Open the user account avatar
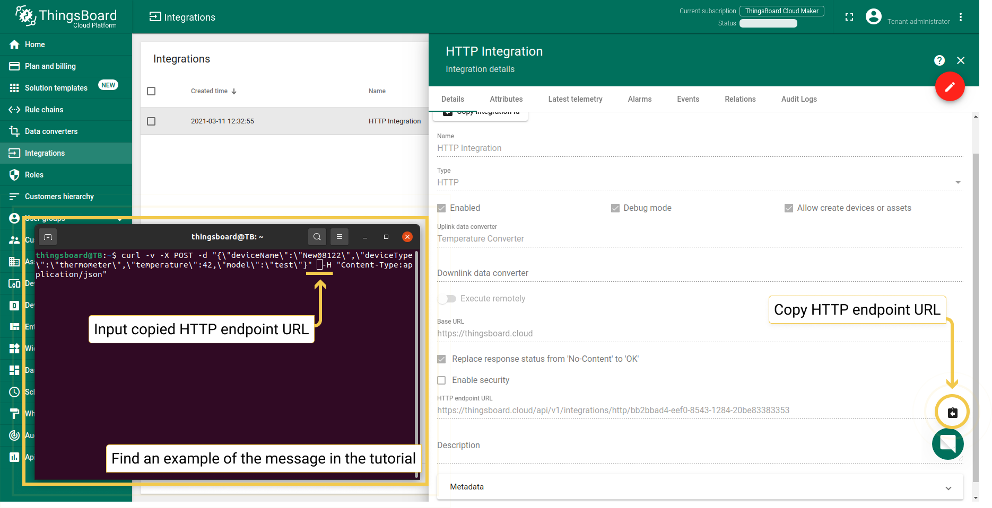This screenshot has width=992, height=508. point(873,16)
